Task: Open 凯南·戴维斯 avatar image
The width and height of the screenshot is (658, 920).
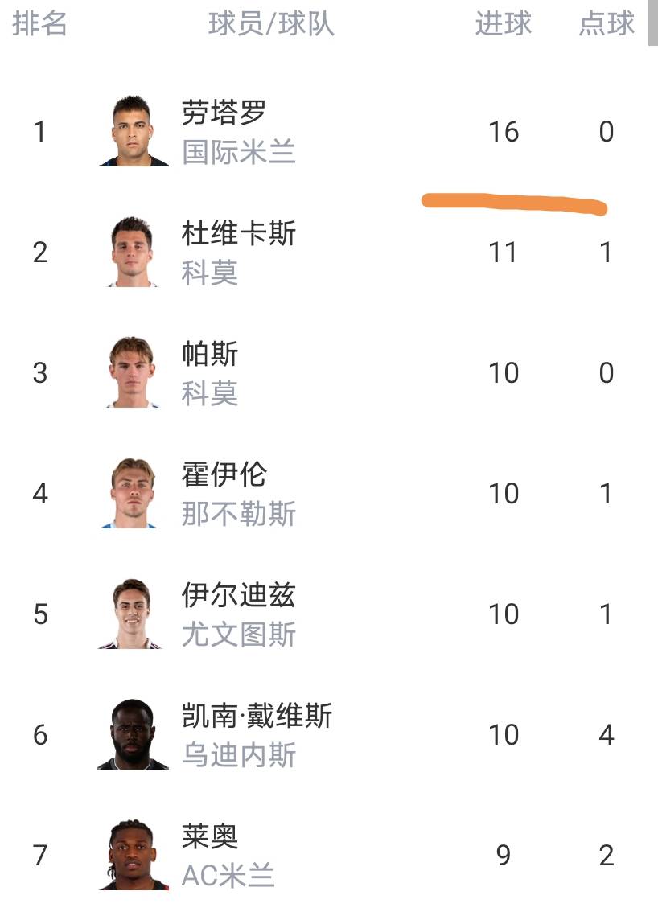Action: pos(133,734)
